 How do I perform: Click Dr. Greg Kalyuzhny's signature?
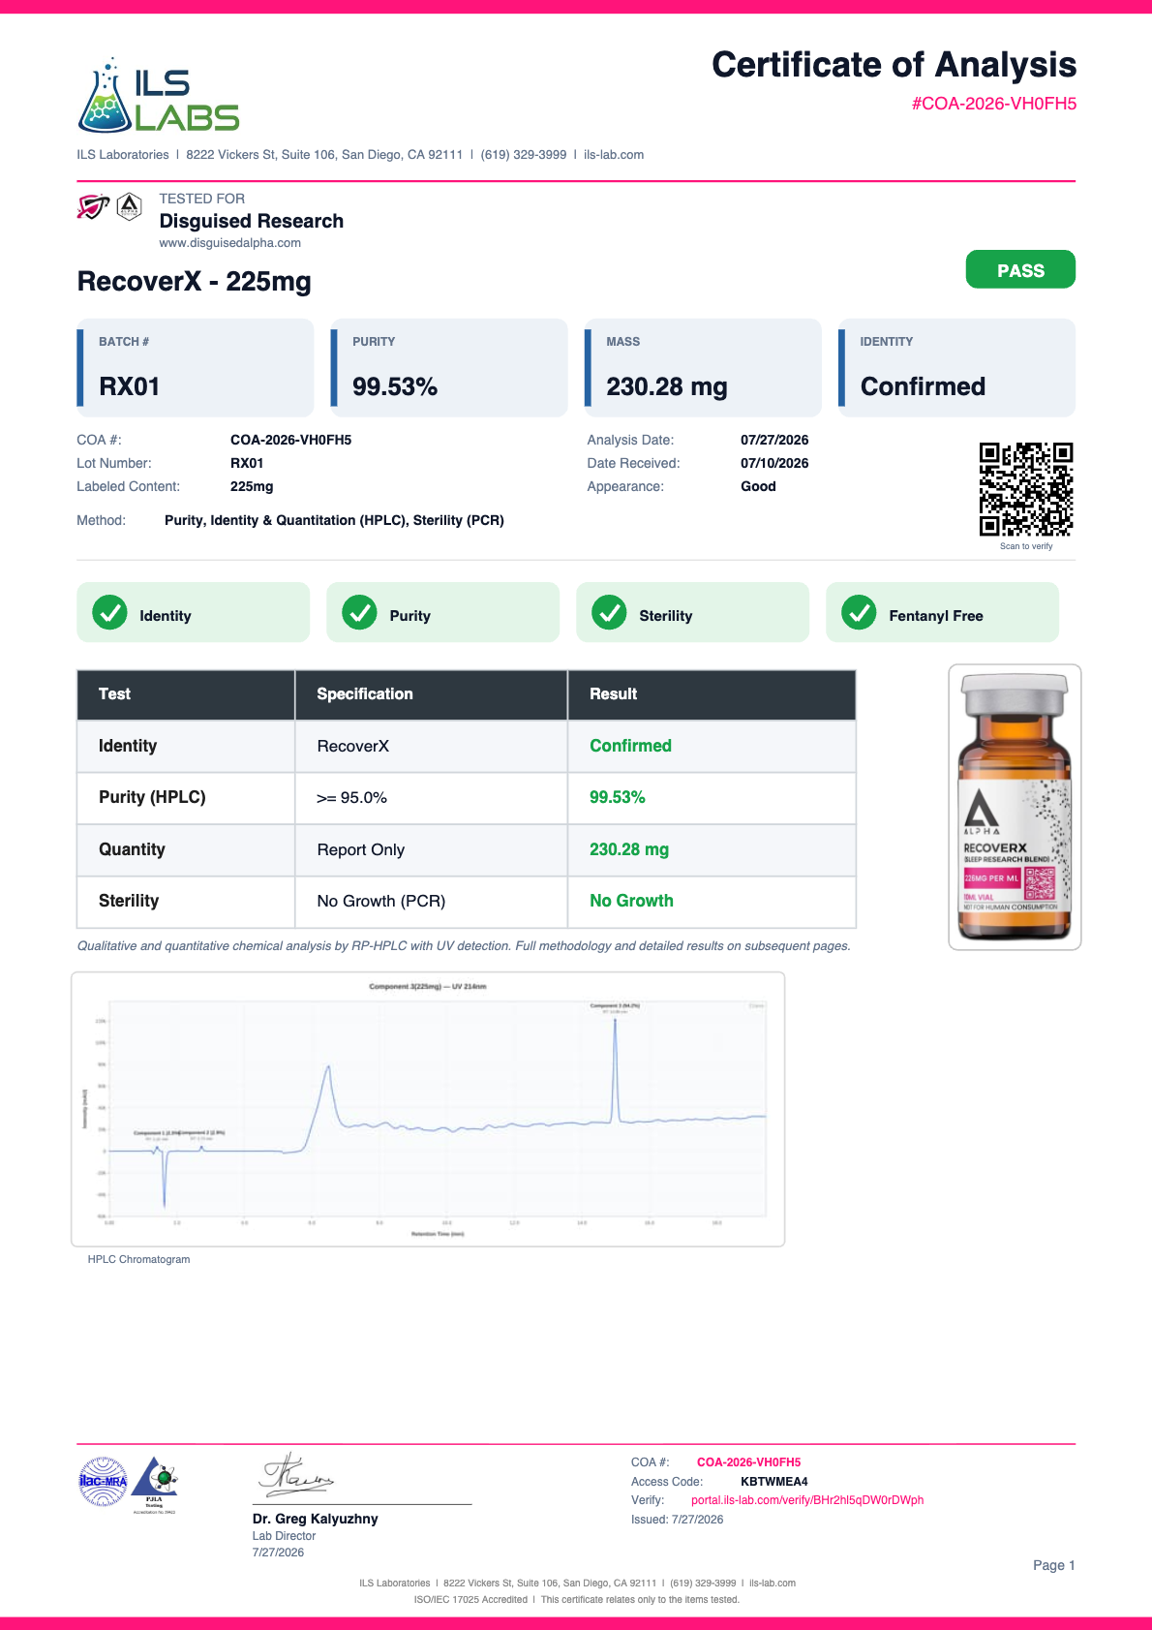[295, 1476]
